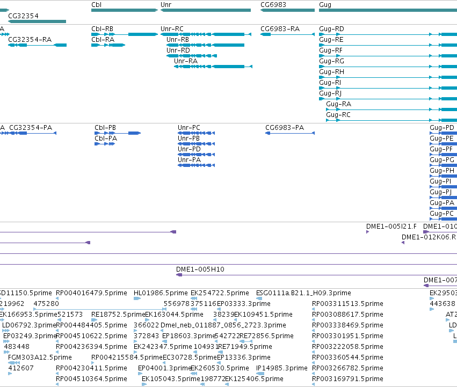
Task: Select the Gug-RJ transcript label
Action: pos(330,94)
